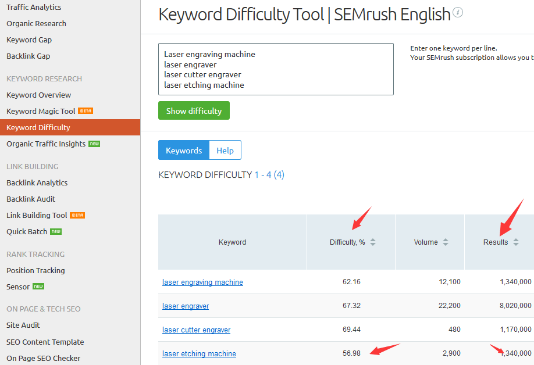Screen dimensions: 534x365
Task: Click volume value 2,900
Action: (451, 353)
